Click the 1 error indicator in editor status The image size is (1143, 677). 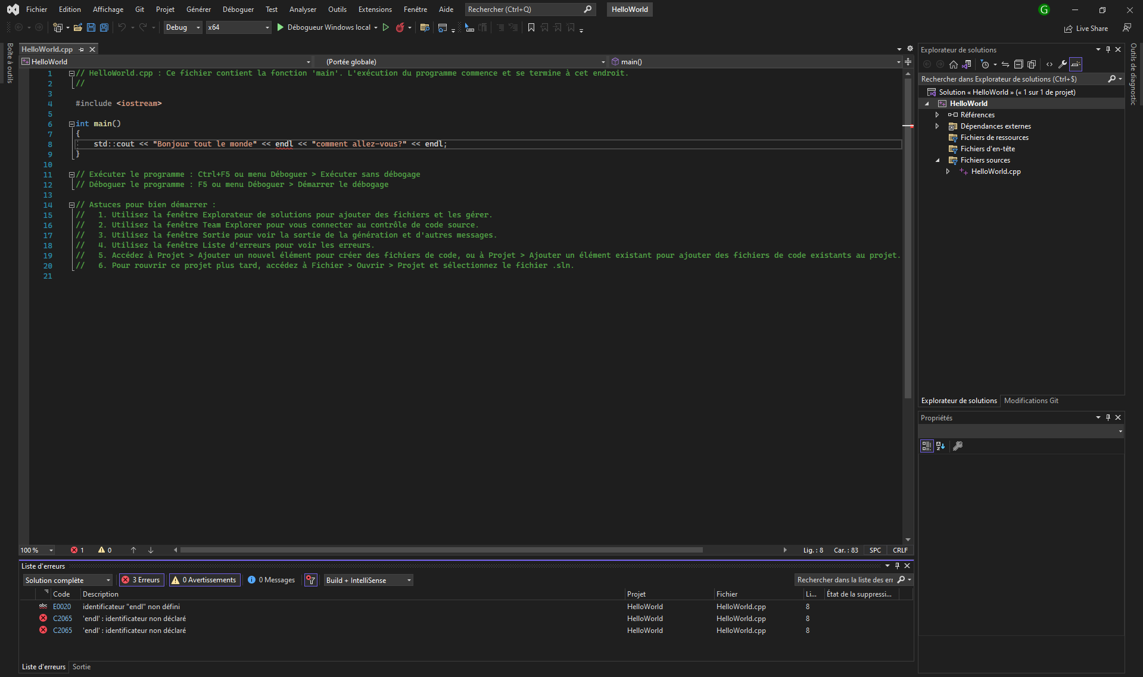77,550
